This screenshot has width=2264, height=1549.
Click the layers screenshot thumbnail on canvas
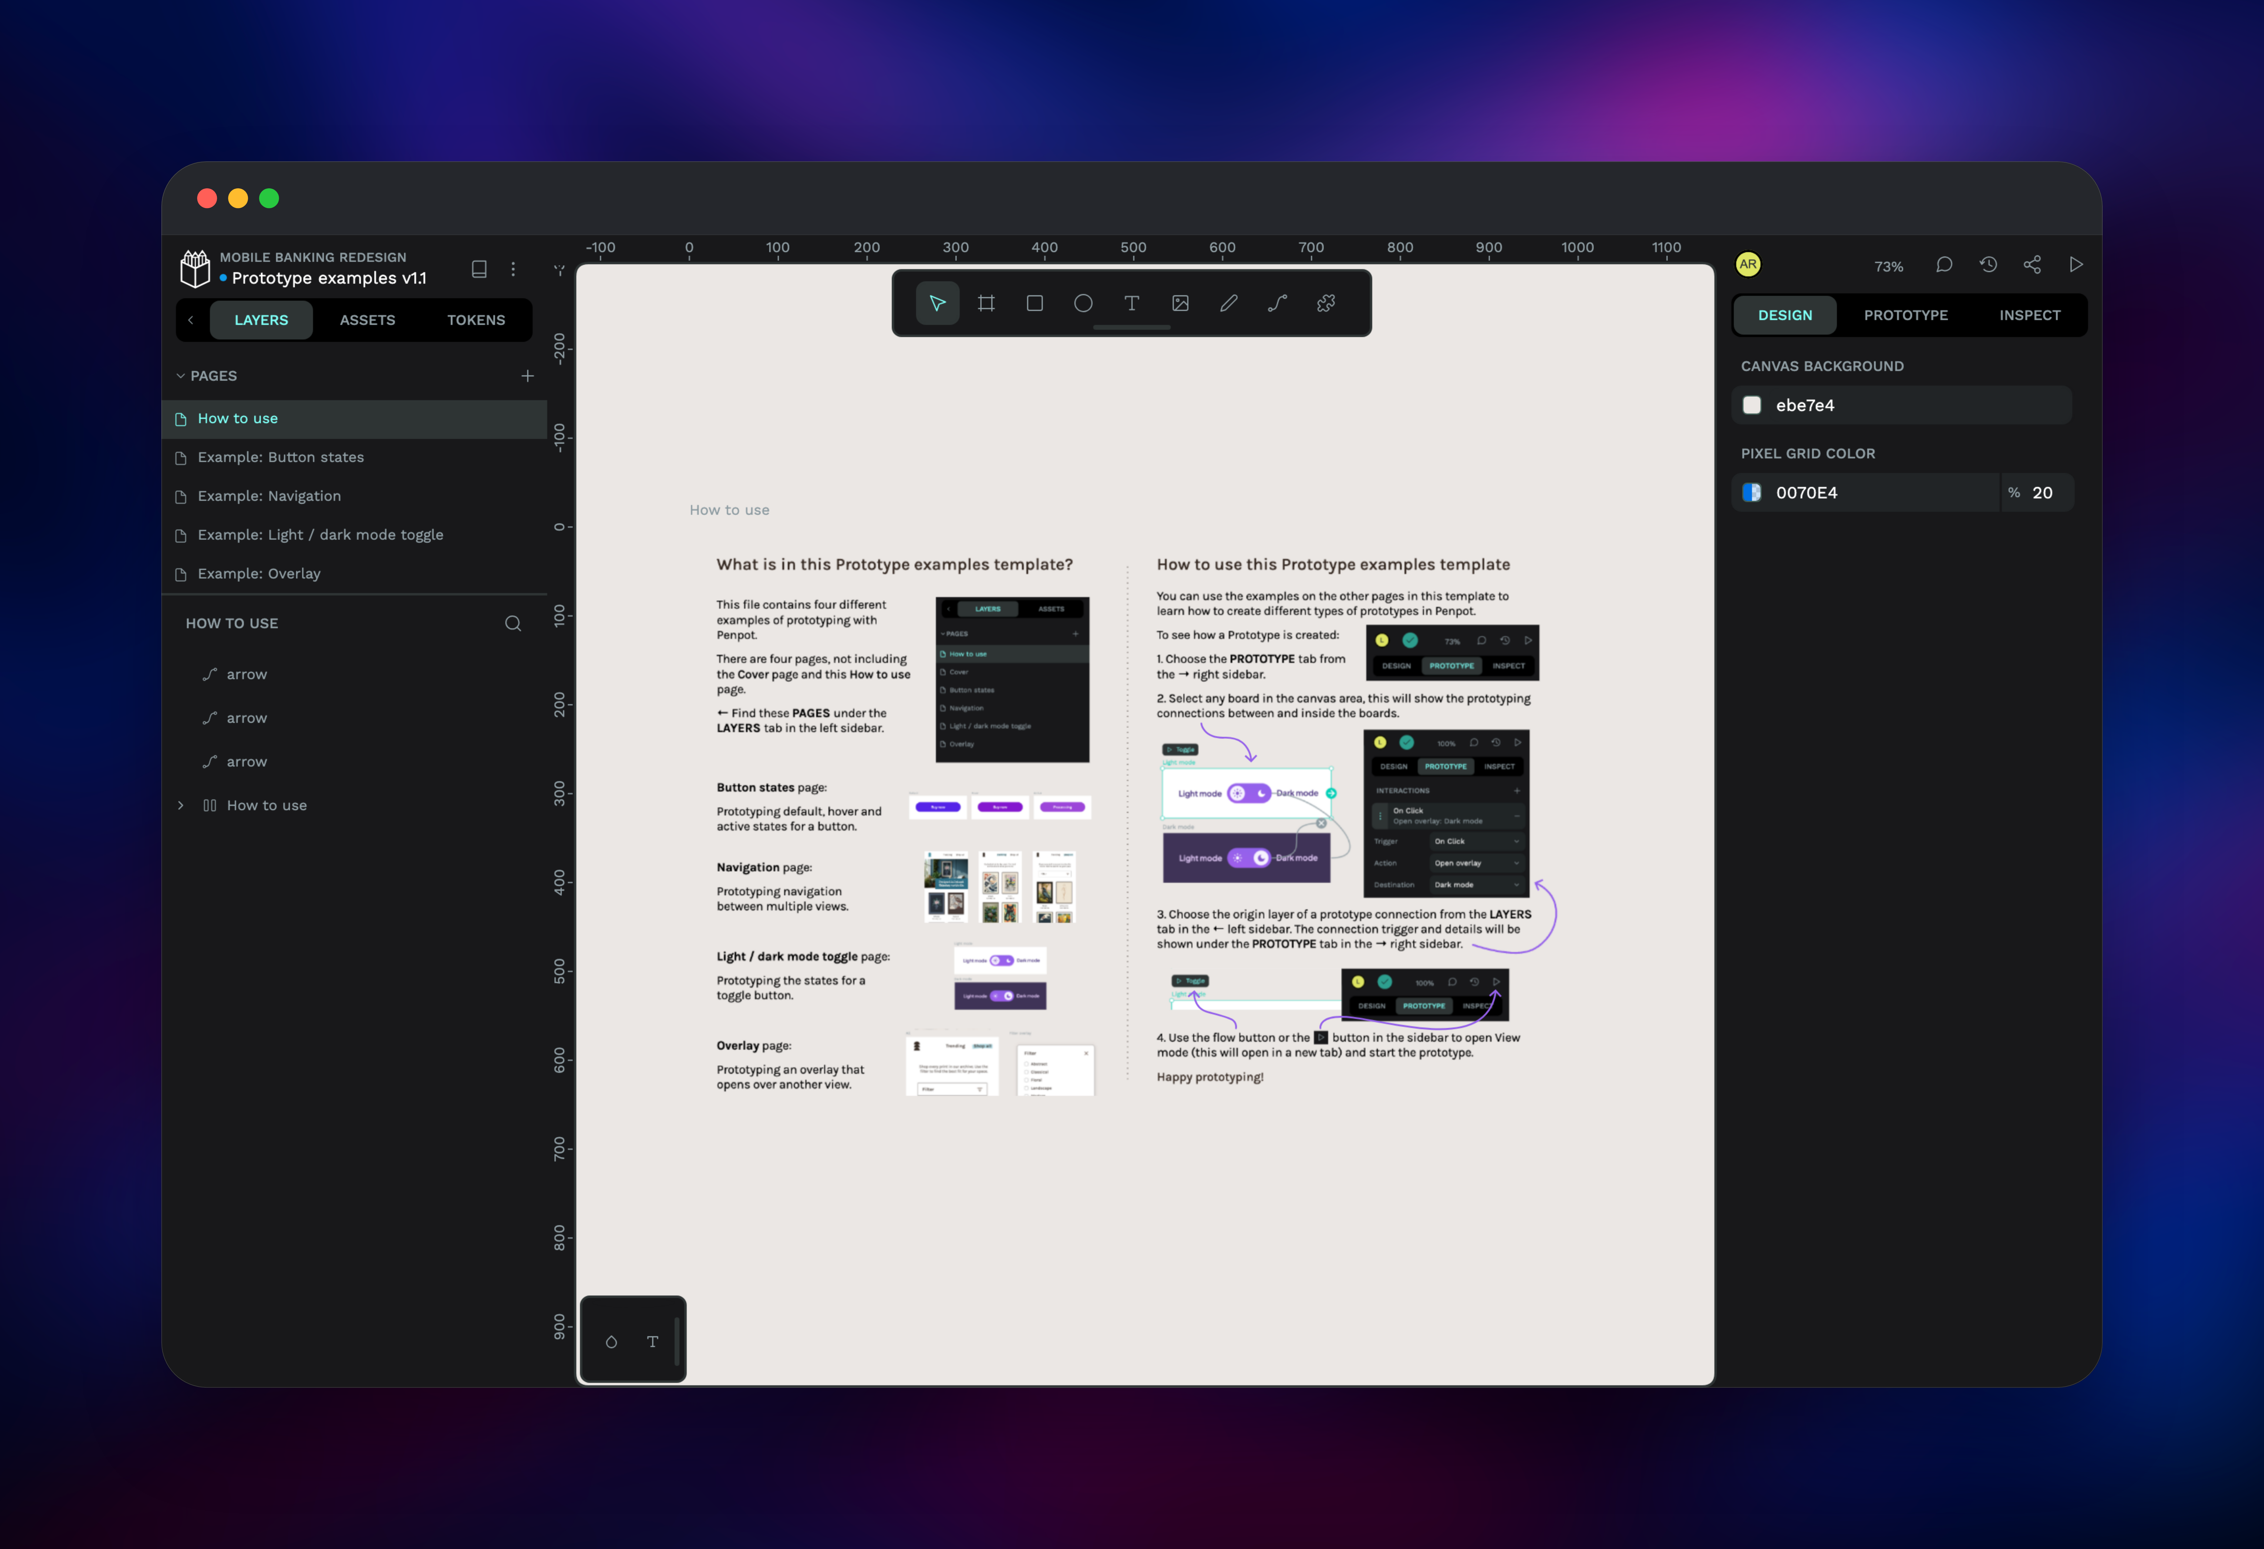click(x=1012, y=680)
